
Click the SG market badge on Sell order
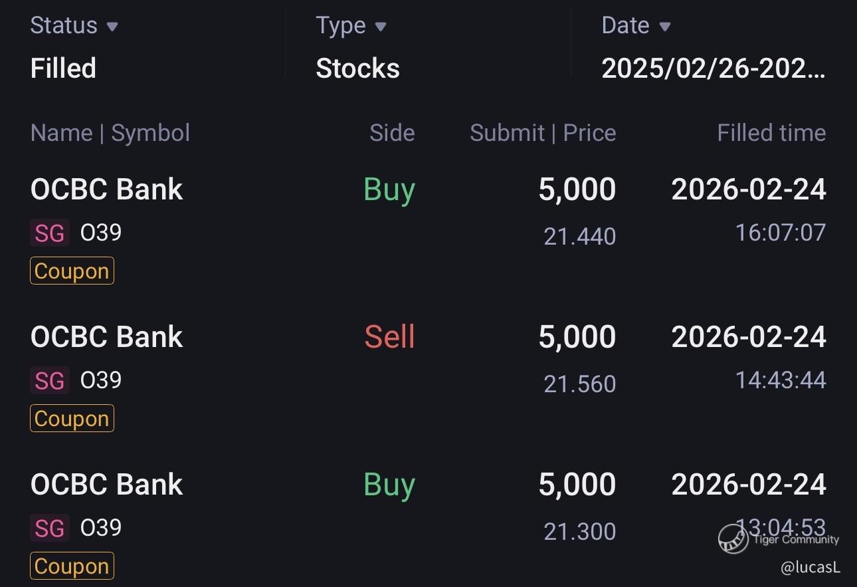click(50, 381)
